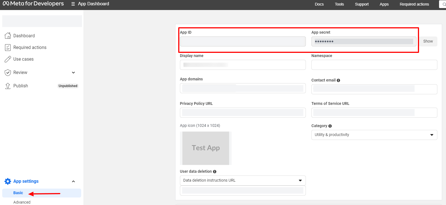Click the App domains field

point(243,88)
